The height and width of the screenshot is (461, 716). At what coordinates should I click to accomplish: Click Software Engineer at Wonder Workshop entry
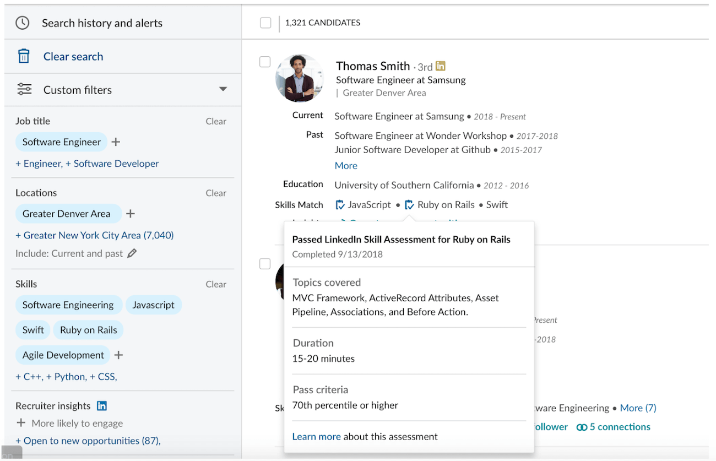[421, 135]
